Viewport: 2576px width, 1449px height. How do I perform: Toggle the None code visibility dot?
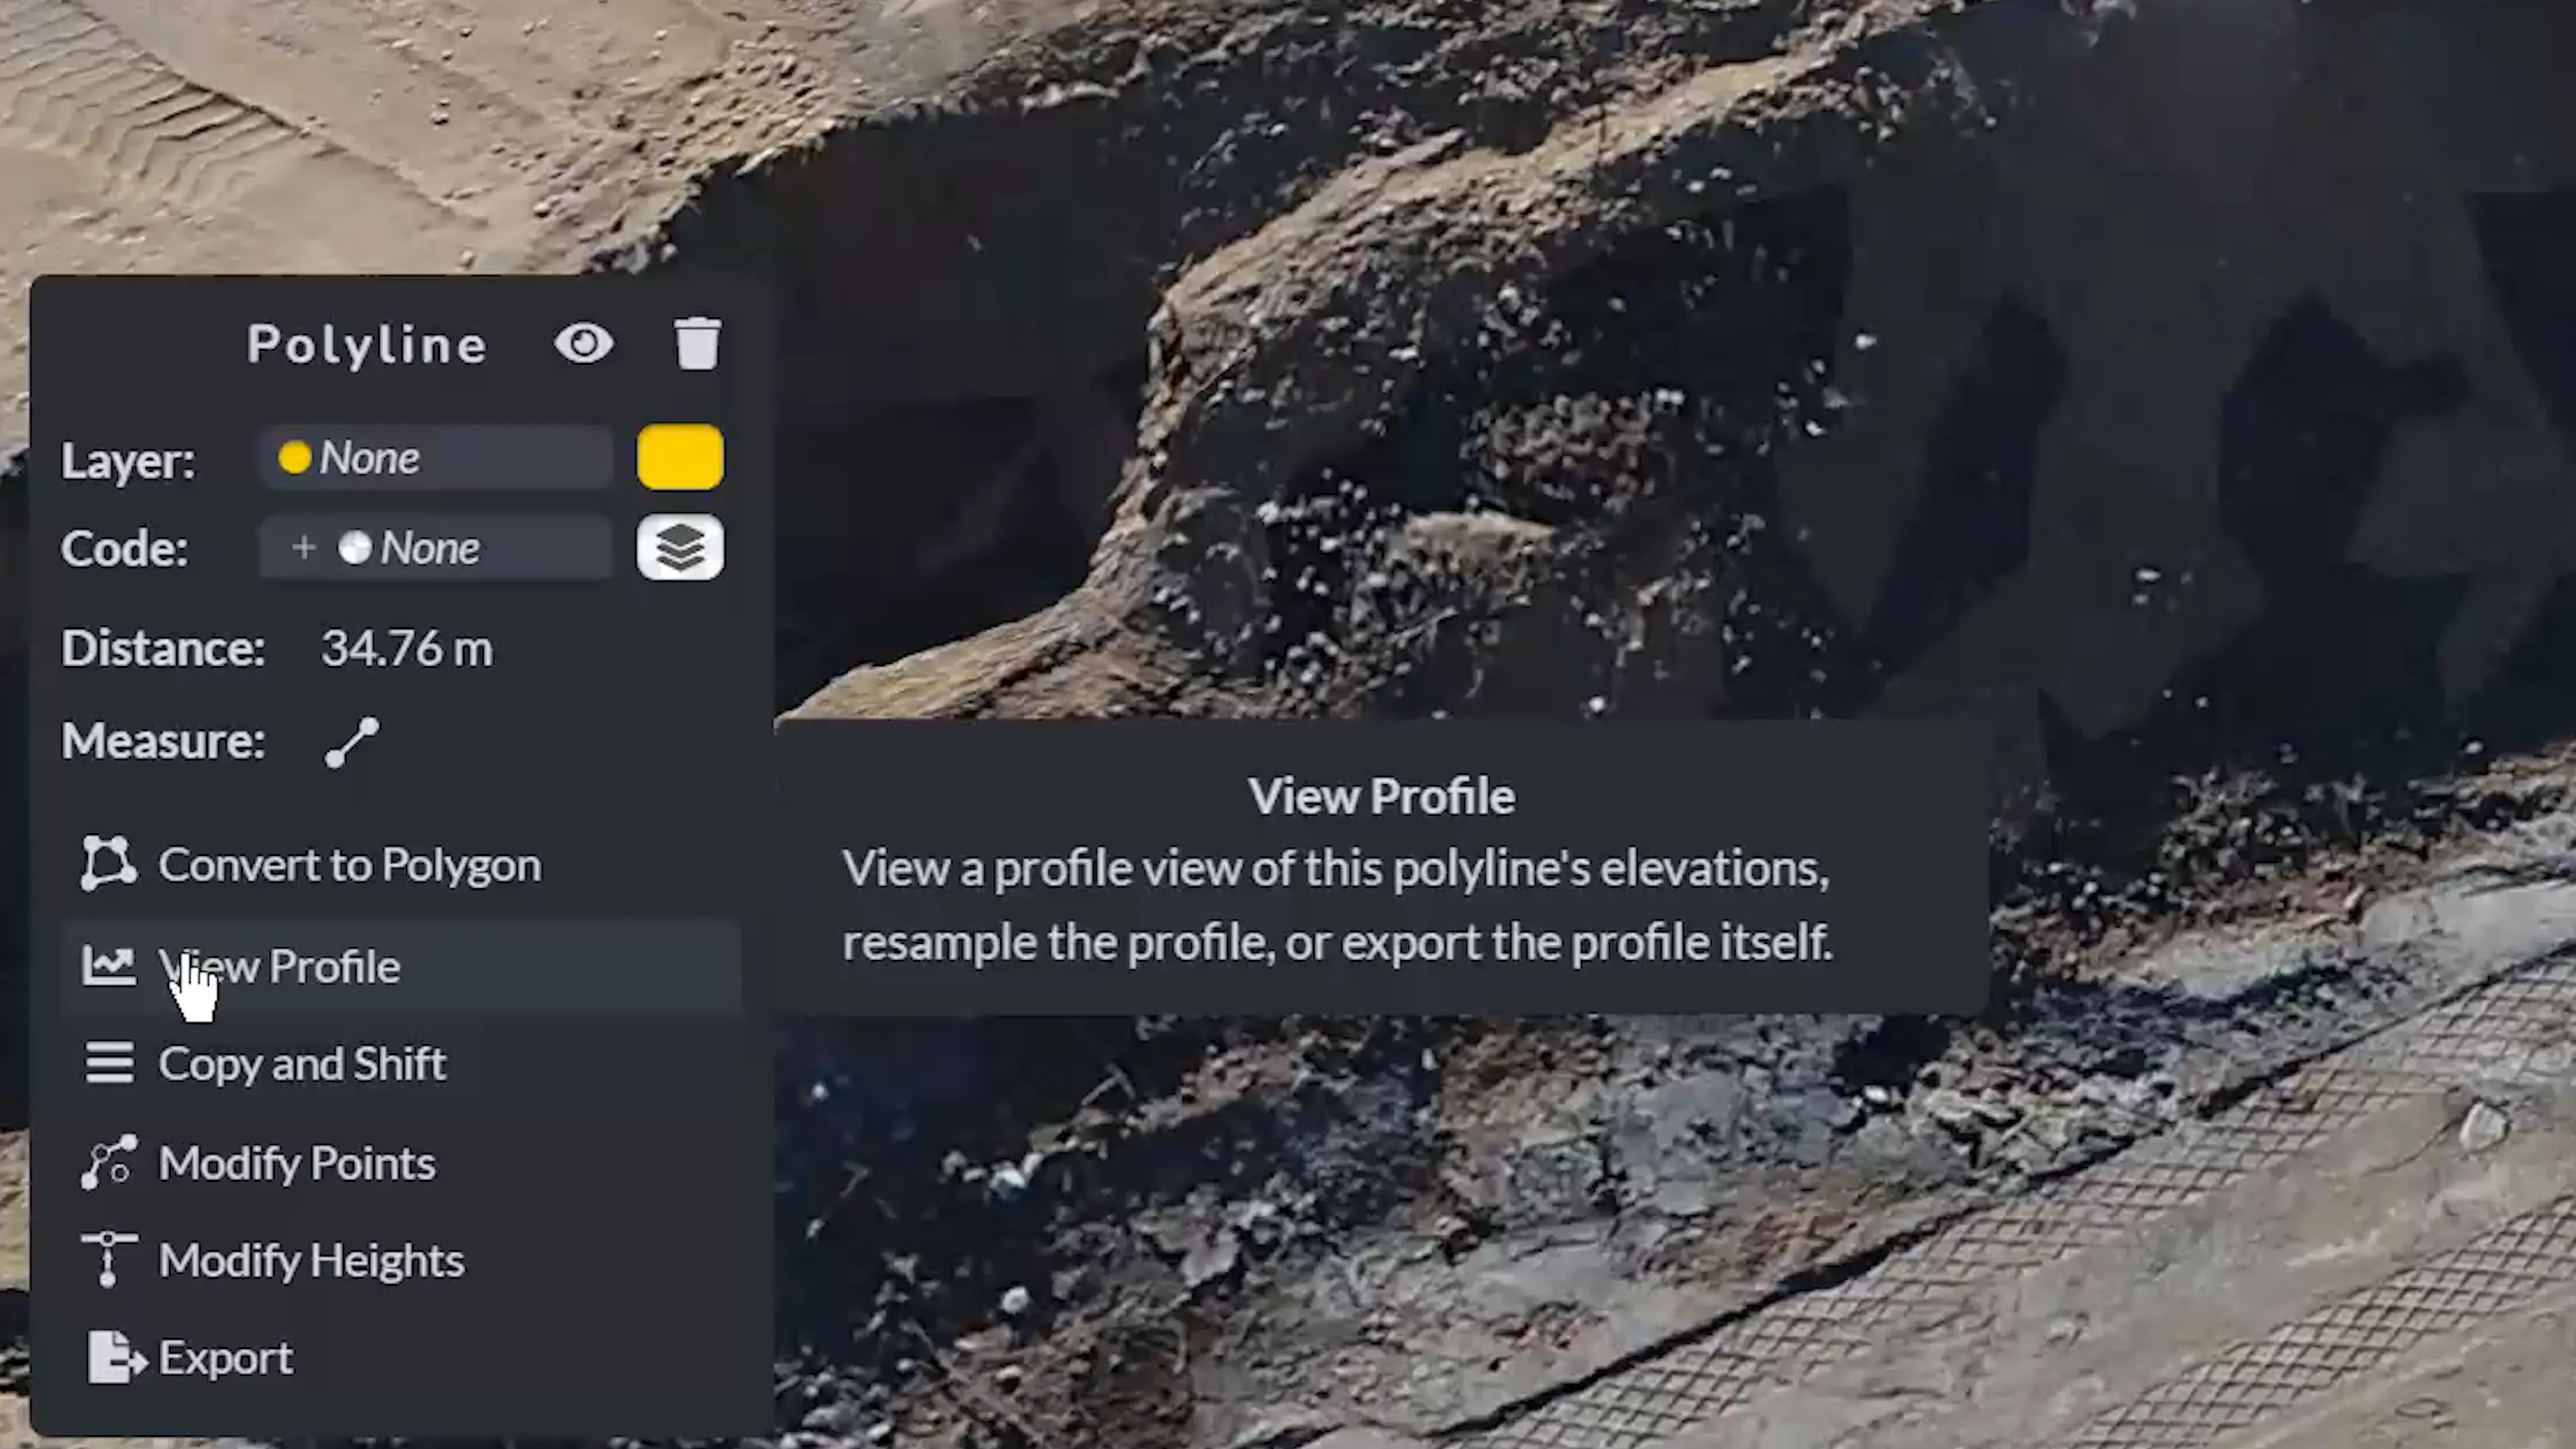click(x=354, y=547)
